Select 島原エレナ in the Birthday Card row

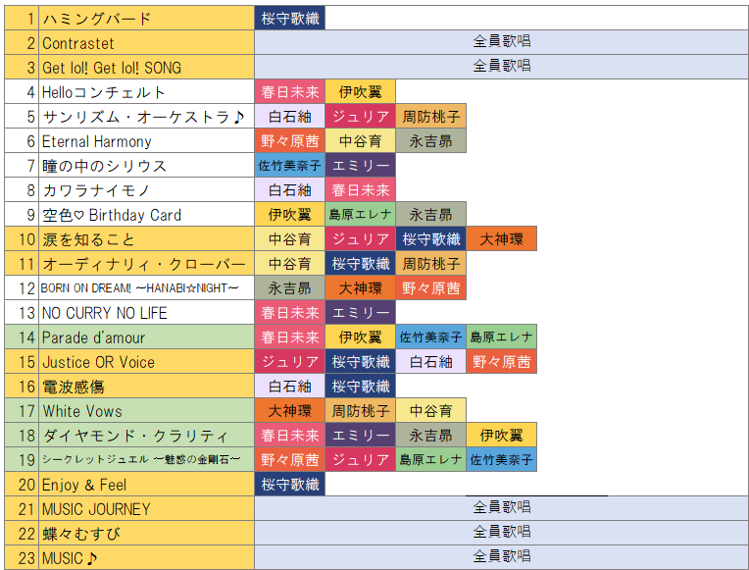[360, 215]
